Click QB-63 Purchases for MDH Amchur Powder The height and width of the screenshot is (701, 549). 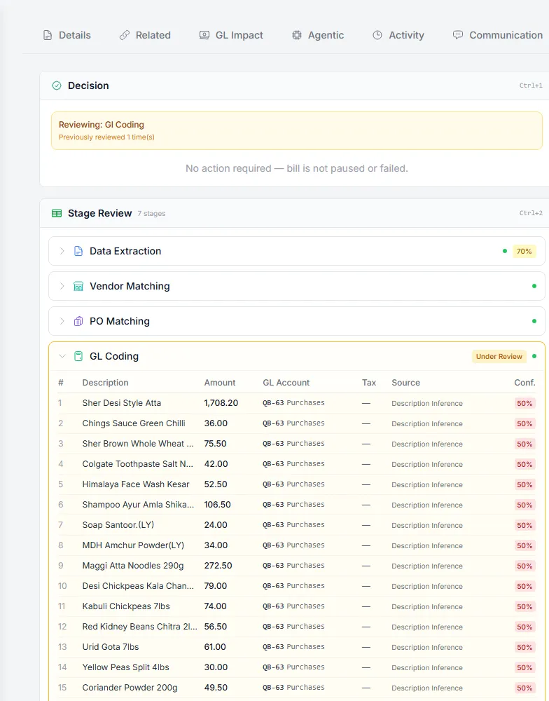[x=293, y=545]
